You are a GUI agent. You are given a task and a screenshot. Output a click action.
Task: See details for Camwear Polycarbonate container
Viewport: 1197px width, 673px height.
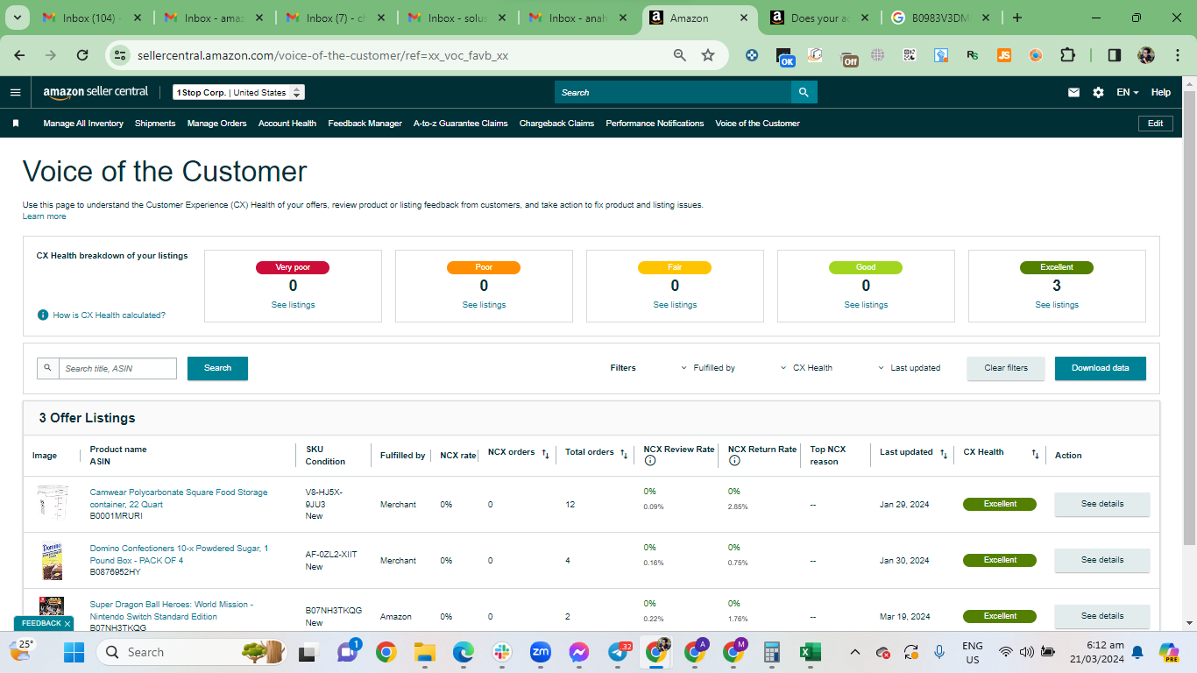[1101, 504]
